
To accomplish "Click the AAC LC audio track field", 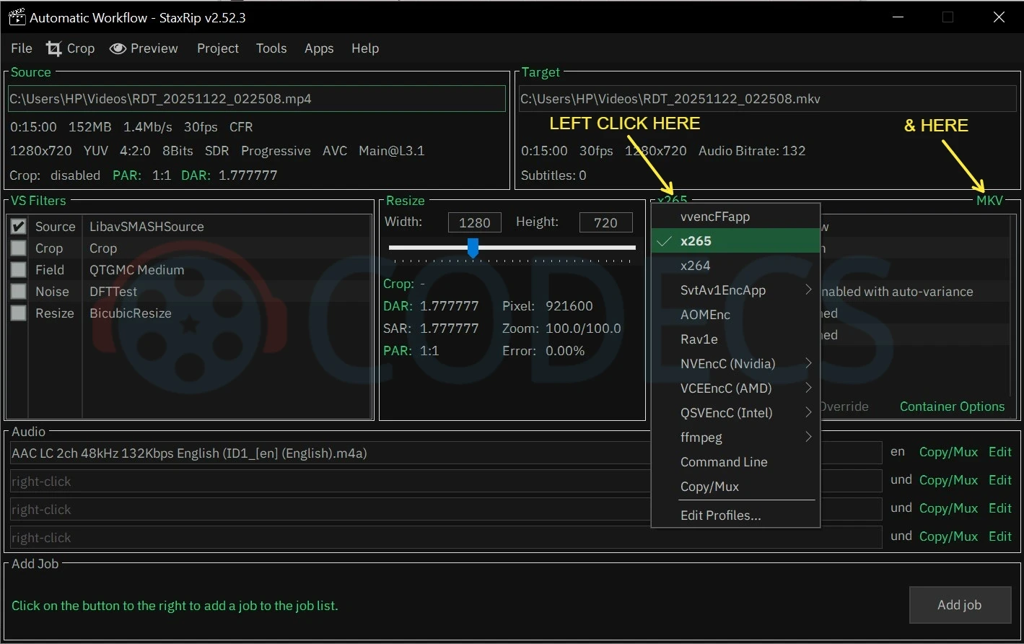I will [x=445, y=453].
